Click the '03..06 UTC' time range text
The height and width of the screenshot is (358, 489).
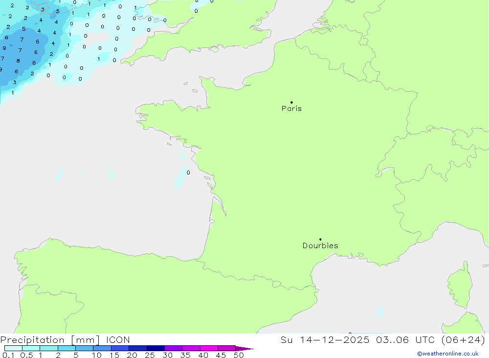coord(405,339)
